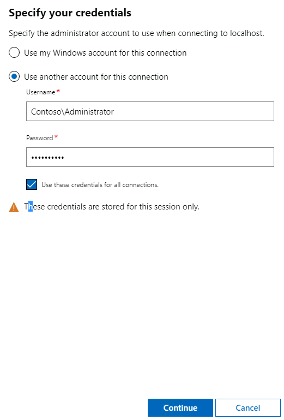Click the red asterisk beside Username

58,91
